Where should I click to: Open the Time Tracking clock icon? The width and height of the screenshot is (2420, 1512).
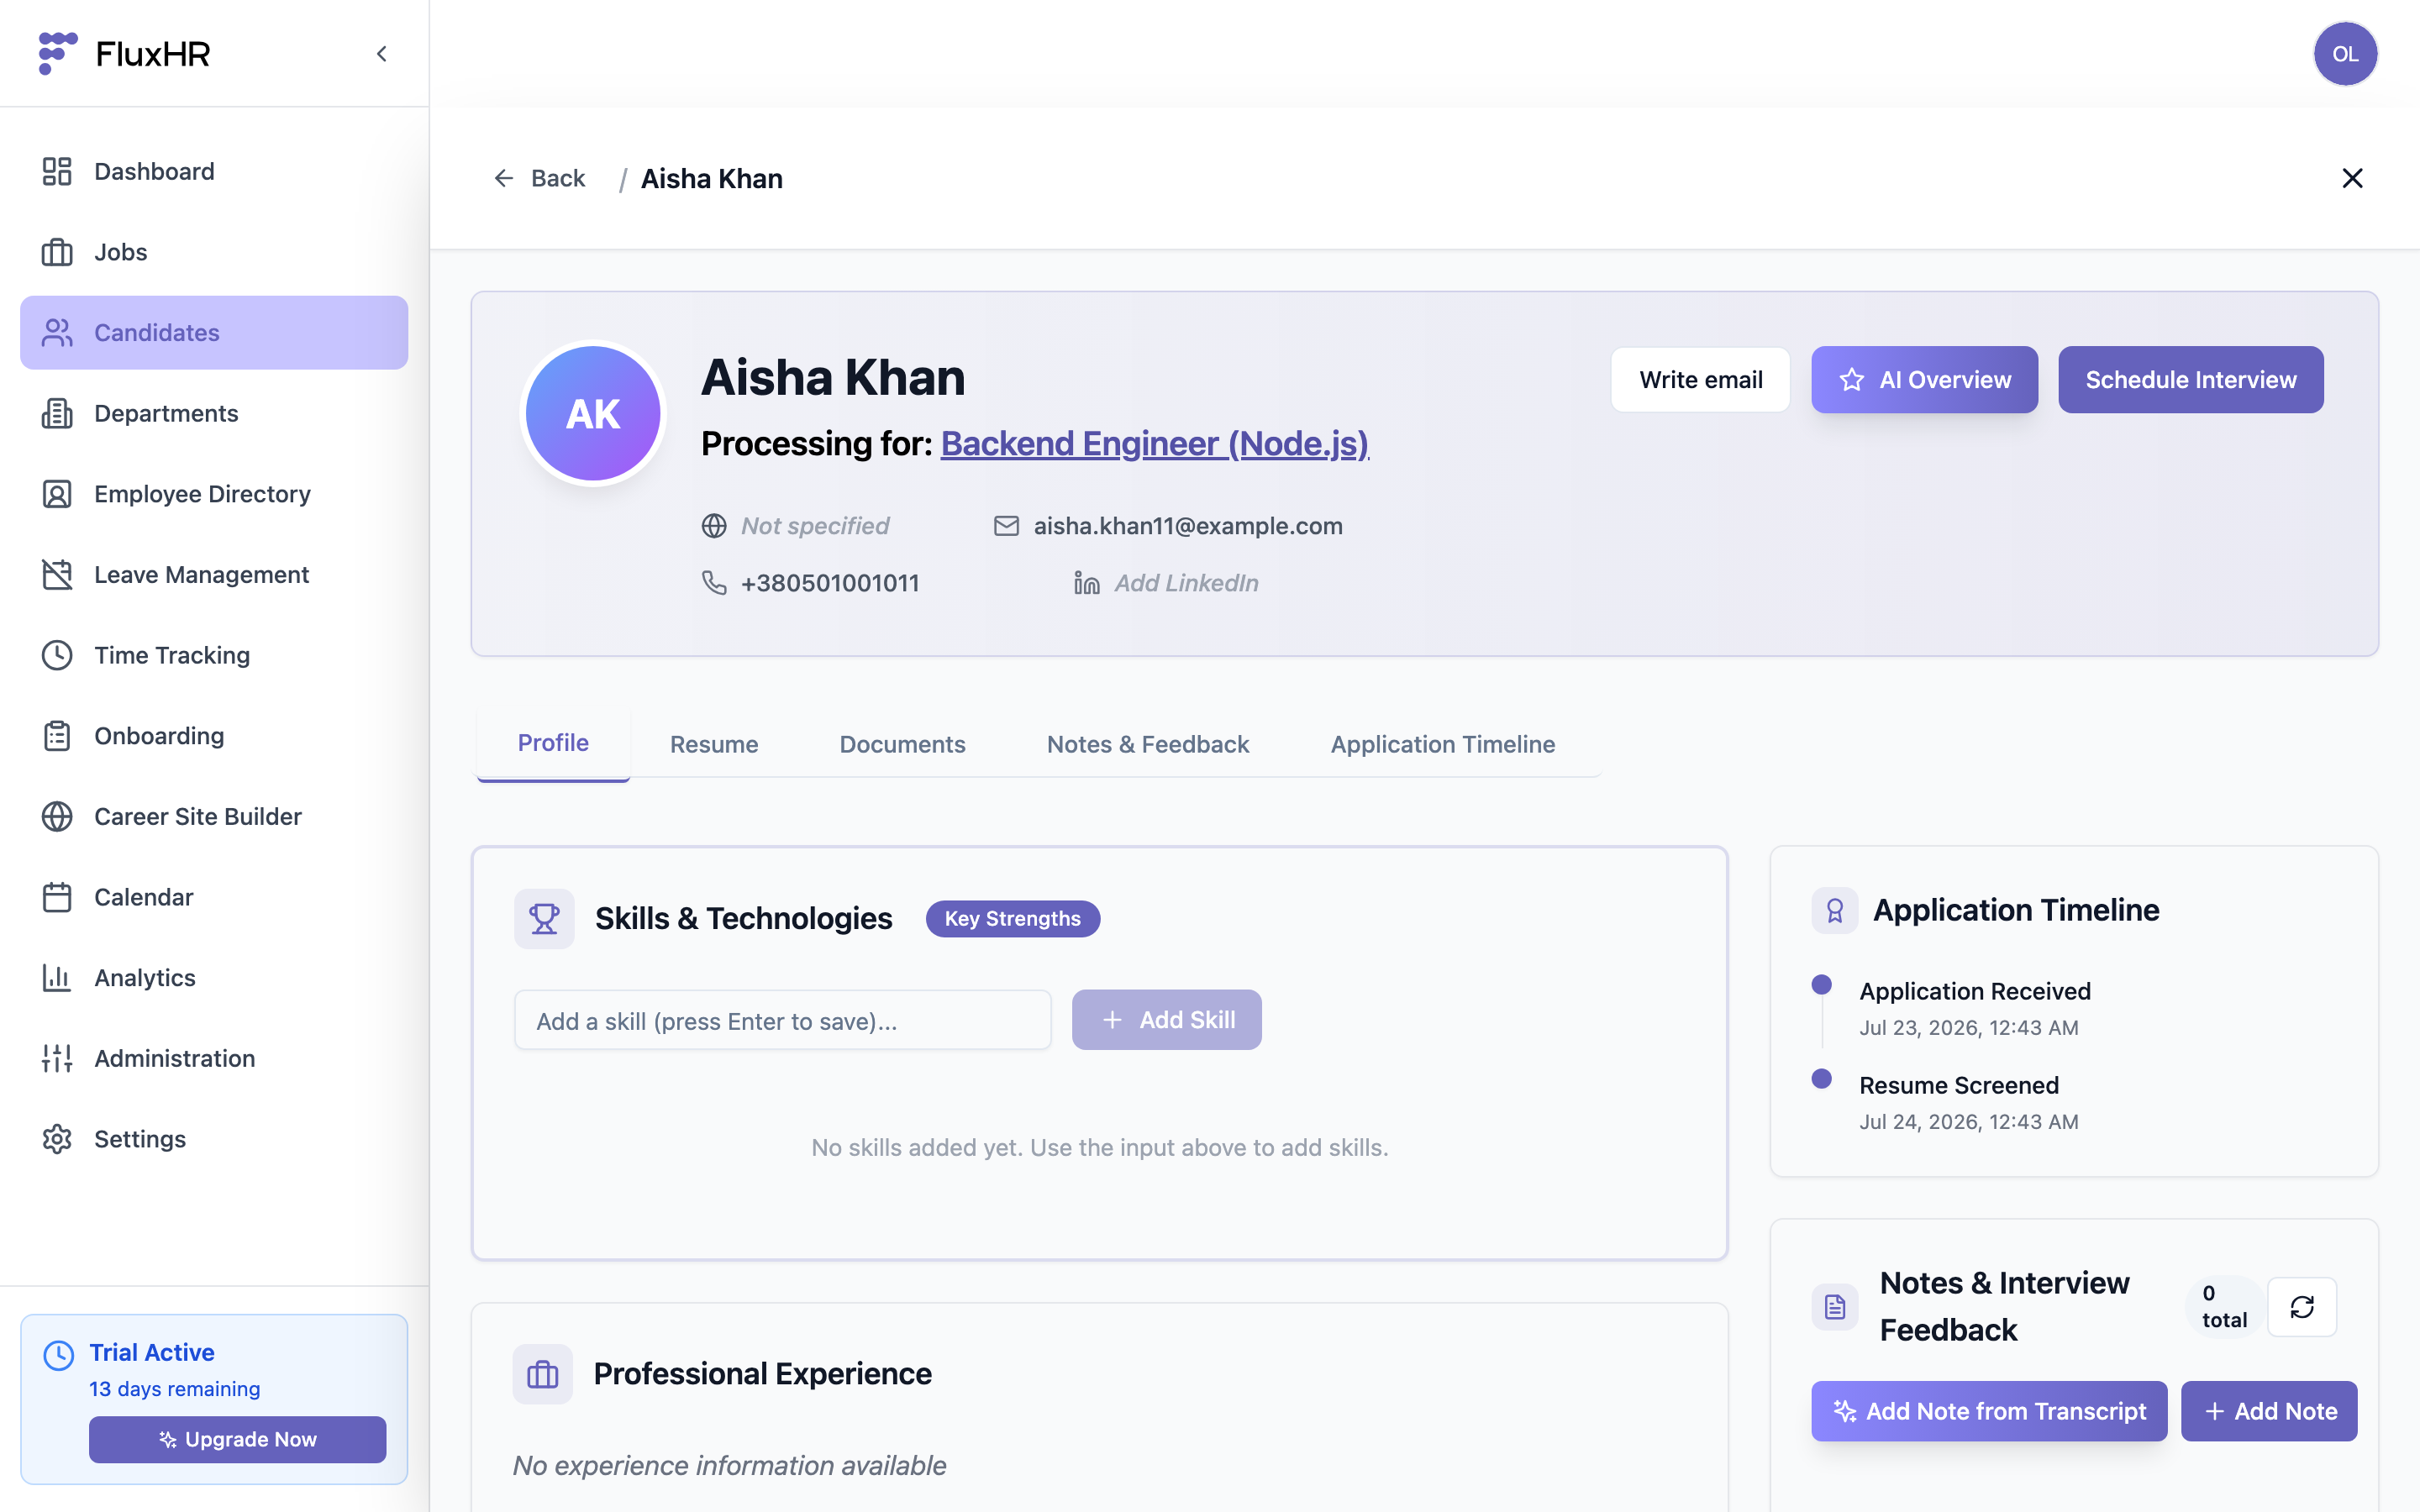57,655
